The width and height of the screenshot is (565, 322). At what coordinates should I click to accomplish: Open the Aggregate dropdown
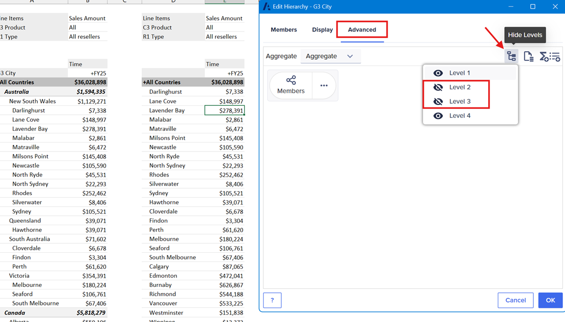pyautogui.click(x=329, y=56)
